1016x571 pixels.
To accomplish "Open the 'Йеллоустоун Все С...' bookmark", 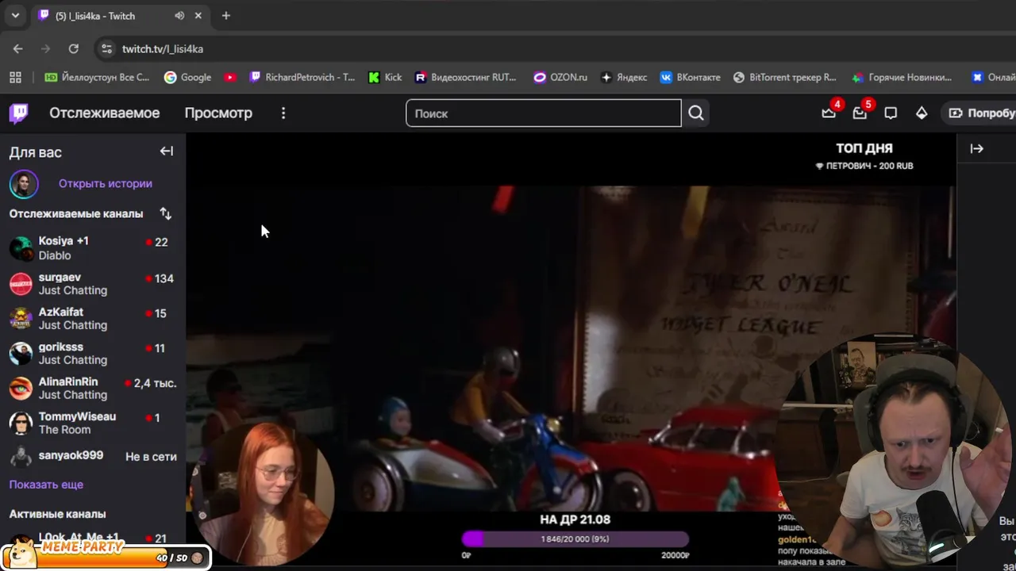I will click(x=97, y=77).
